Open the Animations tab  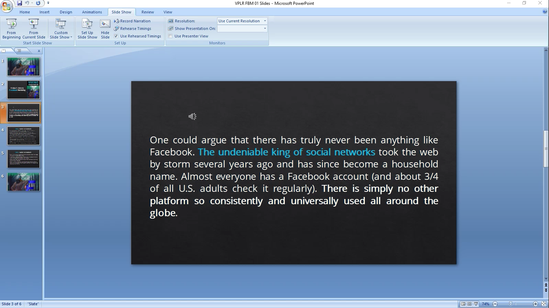coord(92,12)
